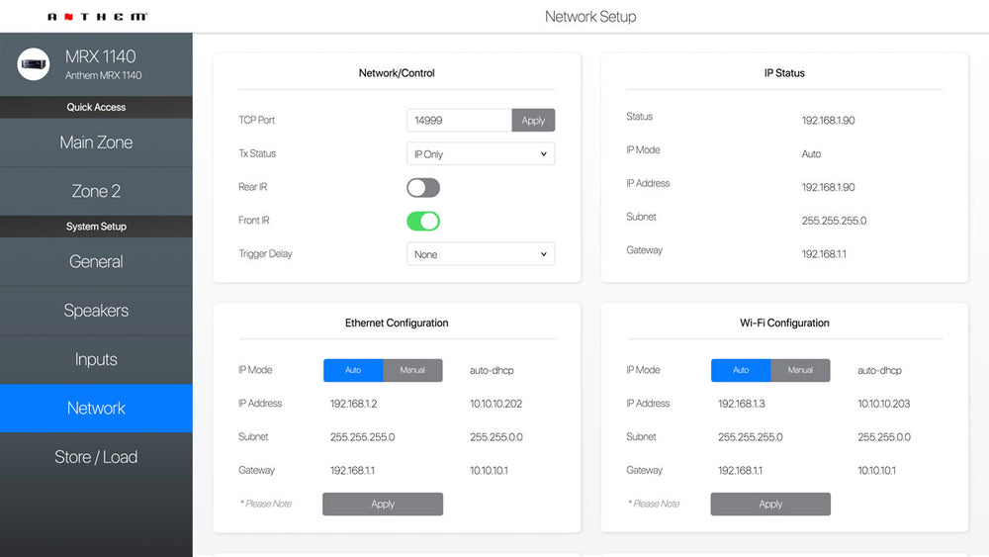Open Main Zone from sidebar
The image size is (989, 557).
(96, 142)
